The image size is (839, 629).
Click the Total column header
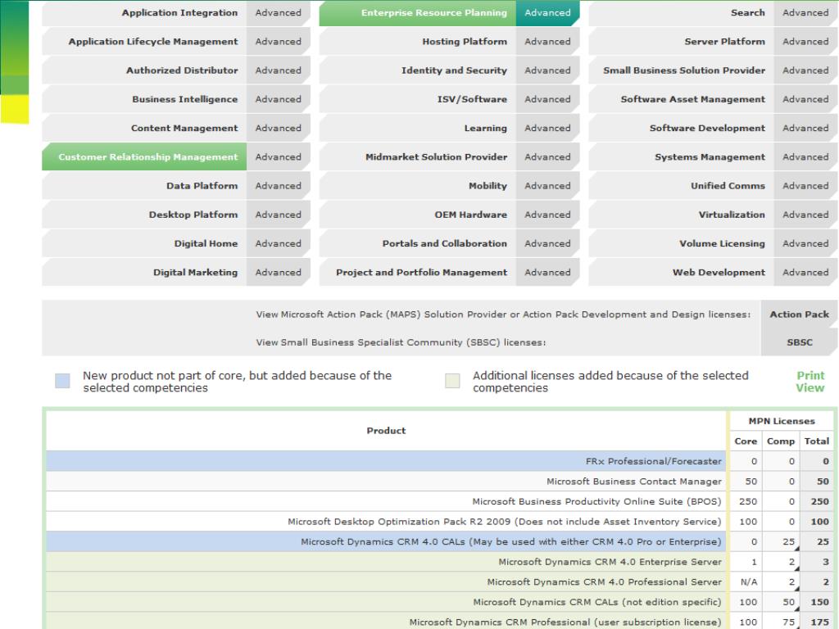coord(817,441)
